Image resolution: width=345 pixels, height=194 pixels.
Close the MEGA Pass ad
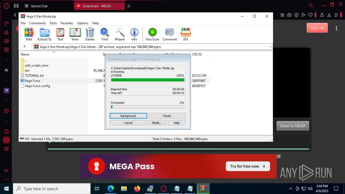tap(279, 156)
